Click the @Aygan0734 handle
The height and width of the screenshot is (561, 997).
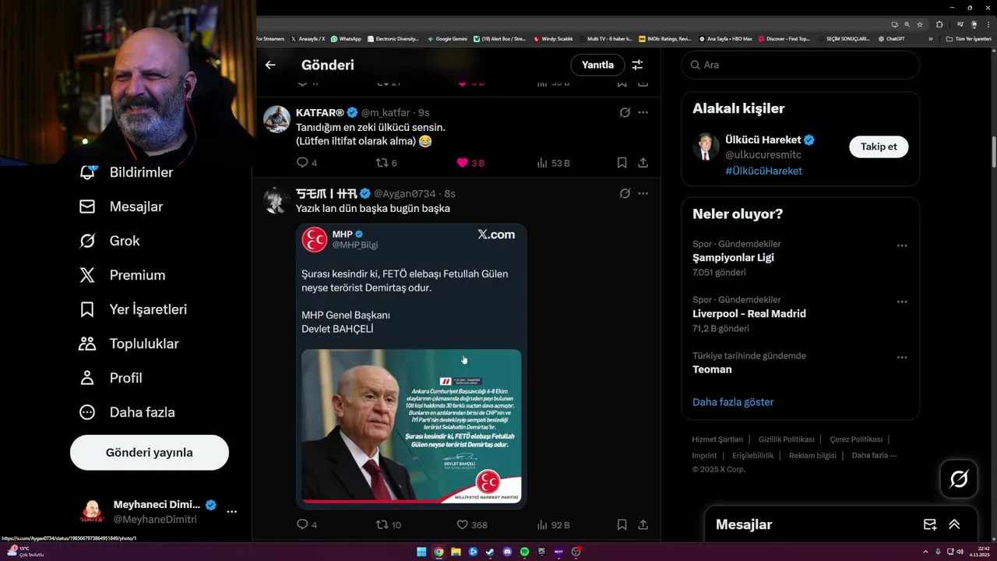(405, 193)
